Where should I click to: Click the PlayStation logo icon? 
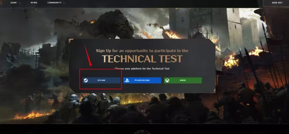[127, 80]
